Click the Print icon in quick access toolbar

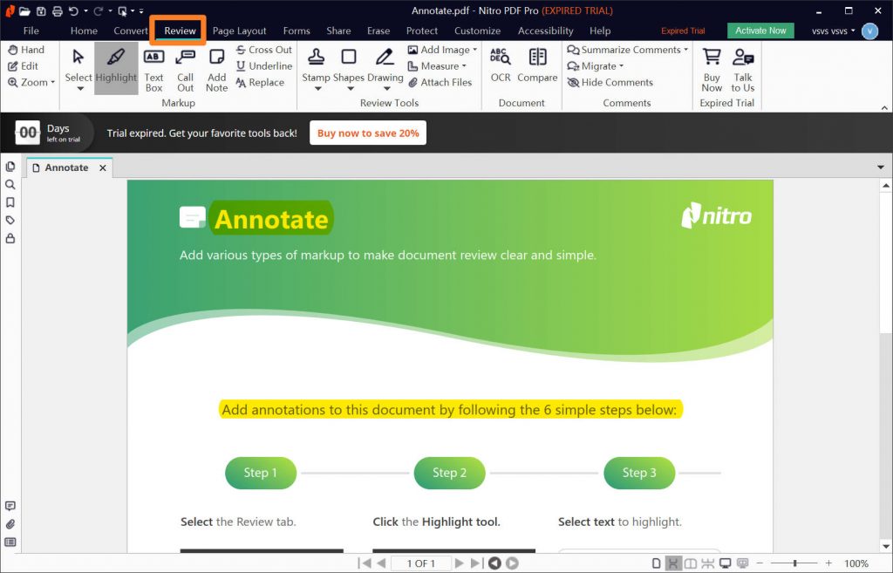click(57, 10)
